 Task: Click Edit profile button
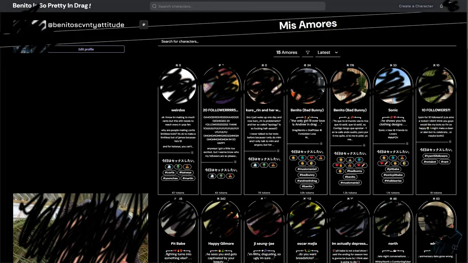point(86,49)
